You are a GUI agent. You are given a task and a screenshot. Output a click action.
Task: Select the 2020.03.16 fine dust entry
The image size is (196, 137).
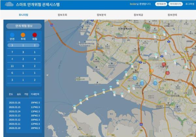(x=24, y=103)
